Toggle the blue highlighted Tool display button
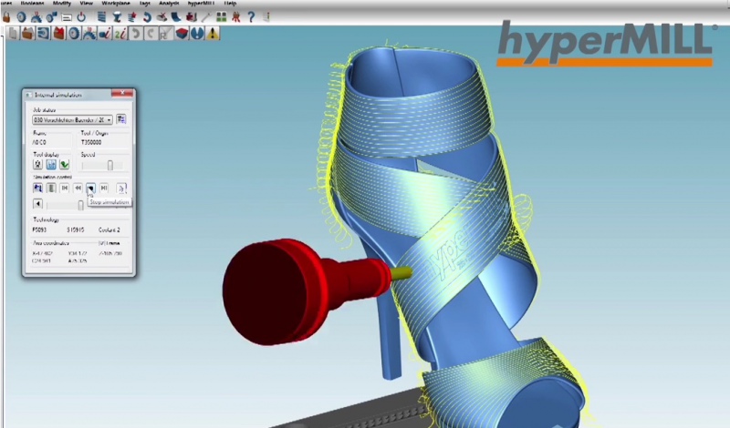The width and height of the screenshot is (730, 428). (51, 164)
